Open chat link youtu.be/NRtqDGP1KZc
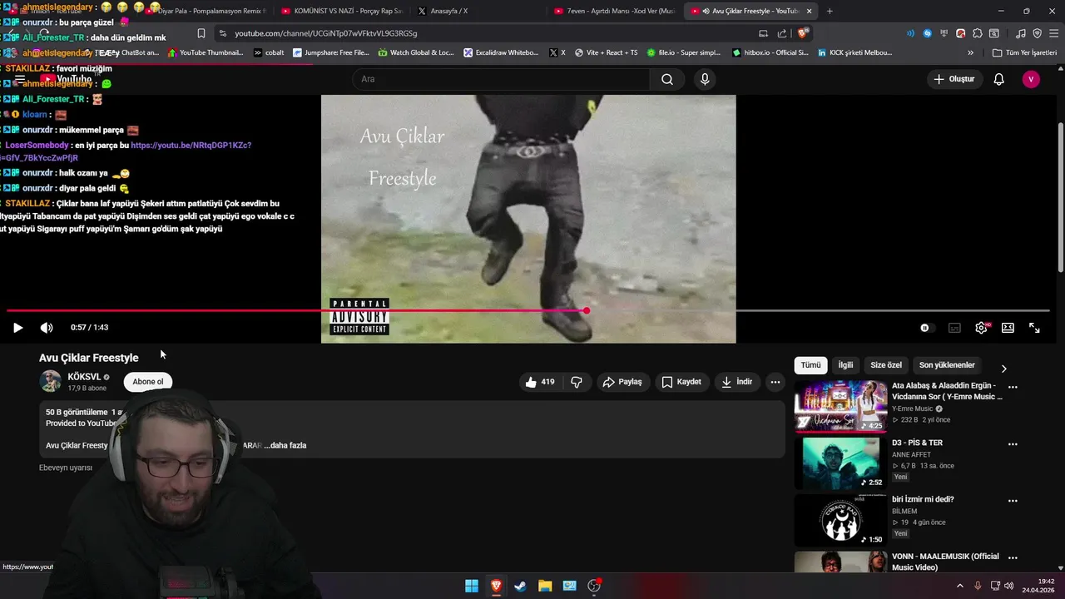 click(x=191, y=145)
